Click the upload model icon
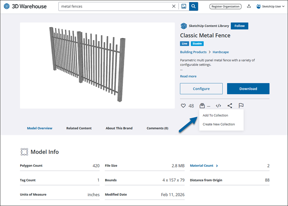288x206 pixels. 249,6
